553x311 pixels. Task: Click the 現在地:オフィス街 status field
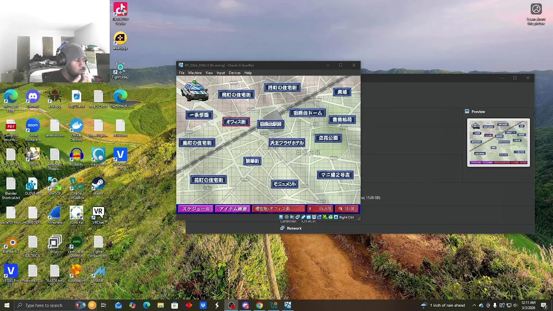click(x=279, y=209)
